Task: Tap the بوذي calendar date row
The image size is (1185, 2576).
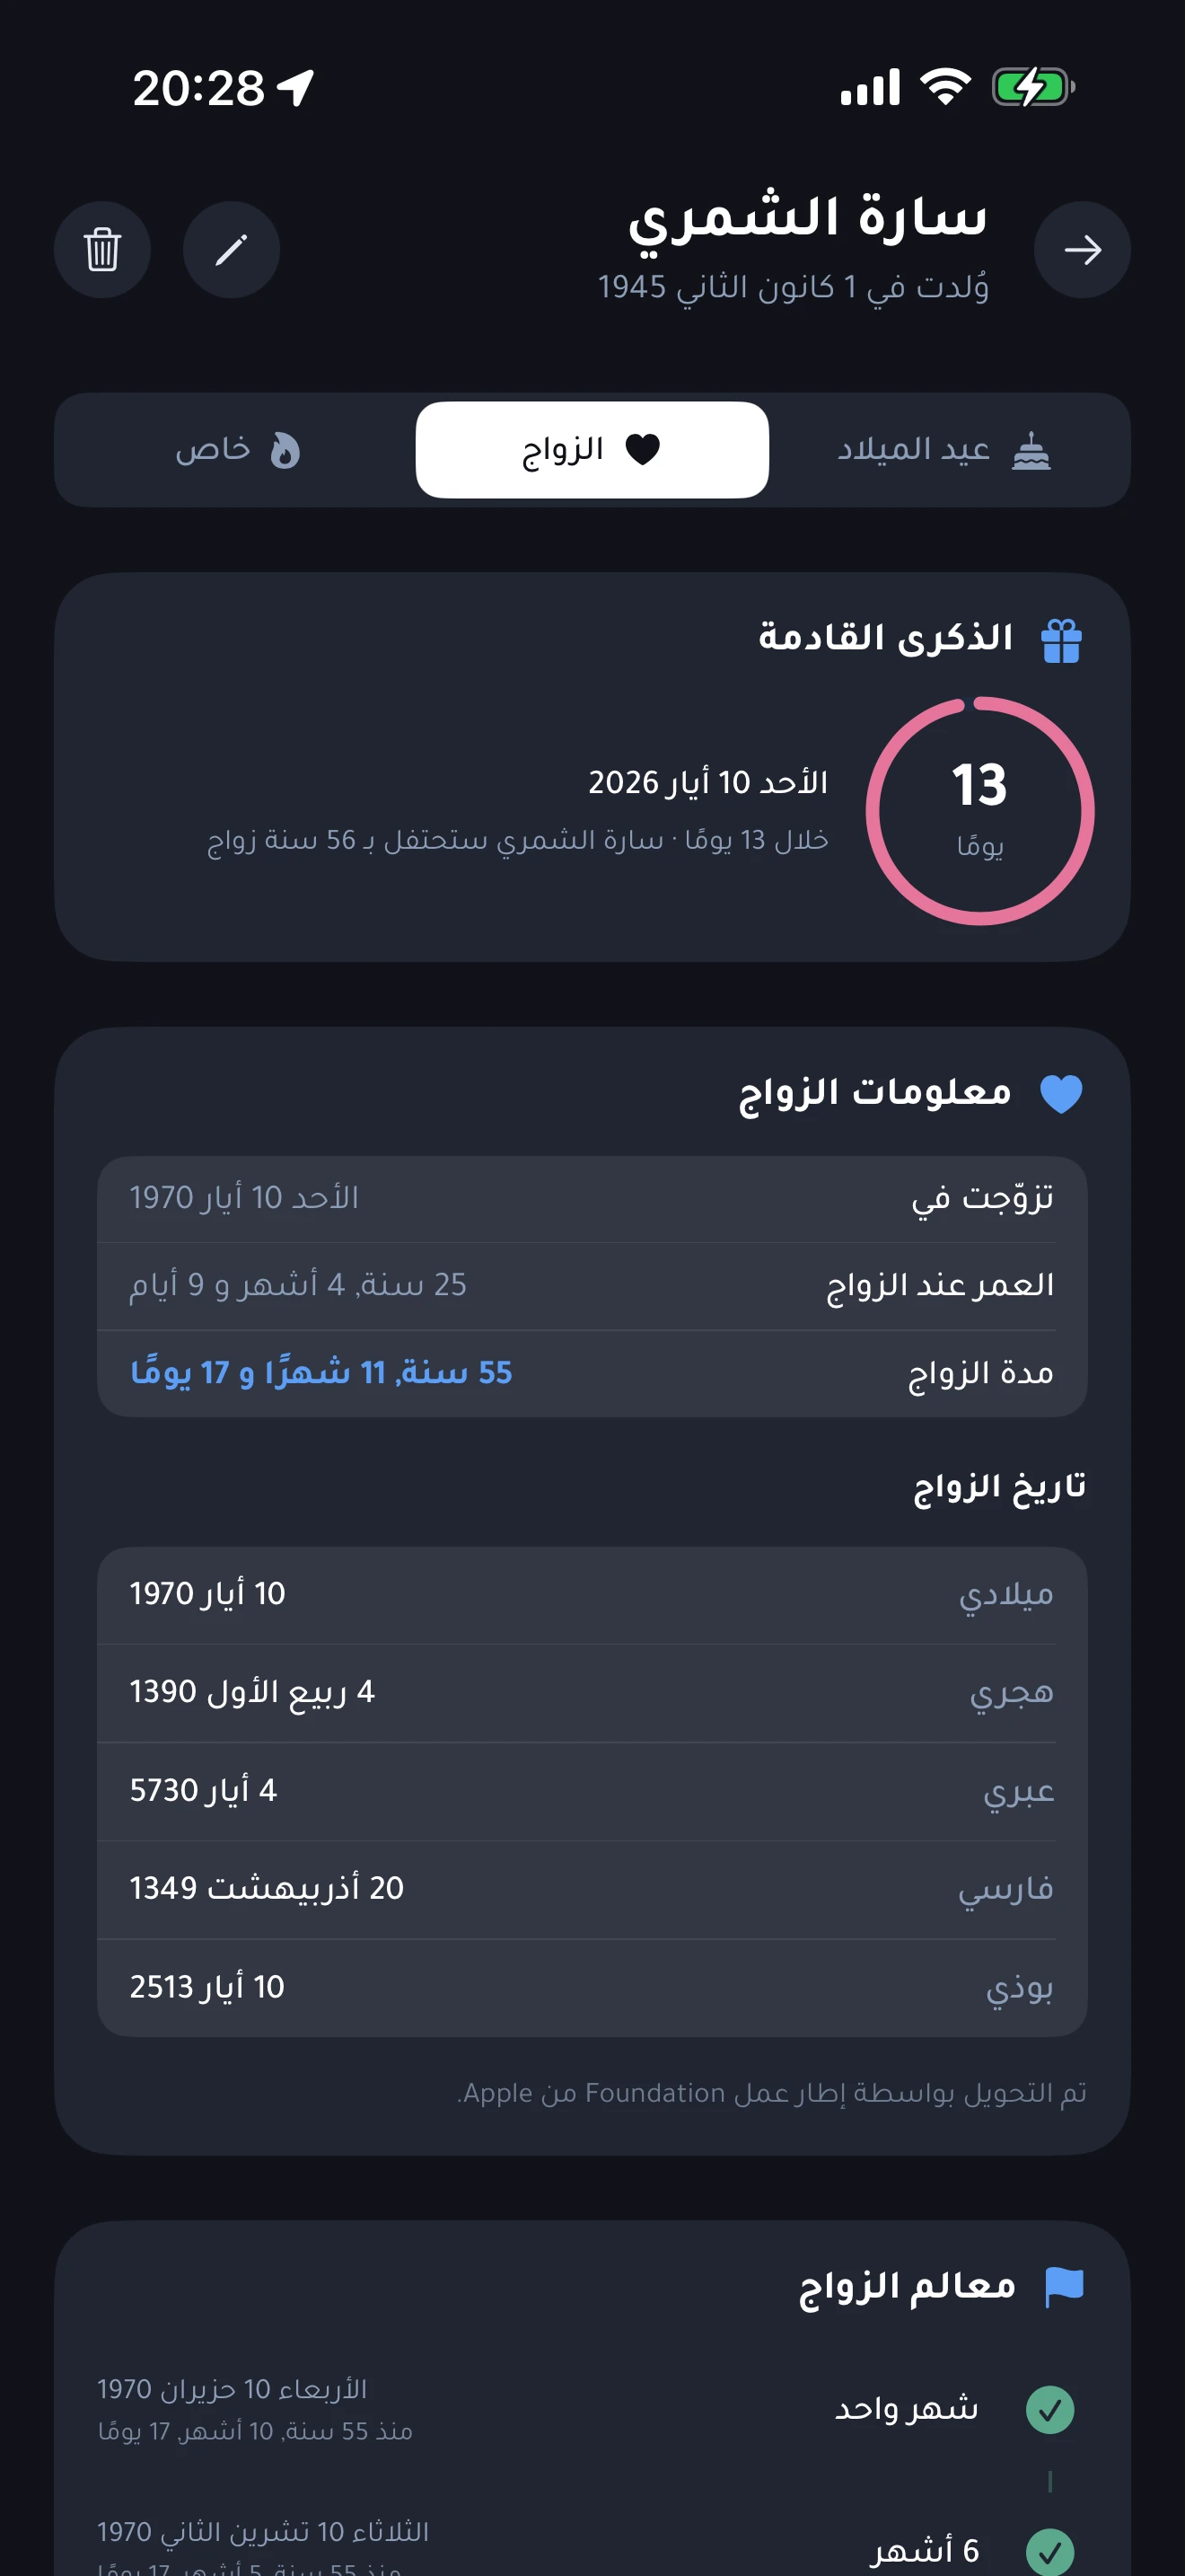Action: tap(592, 1987)
